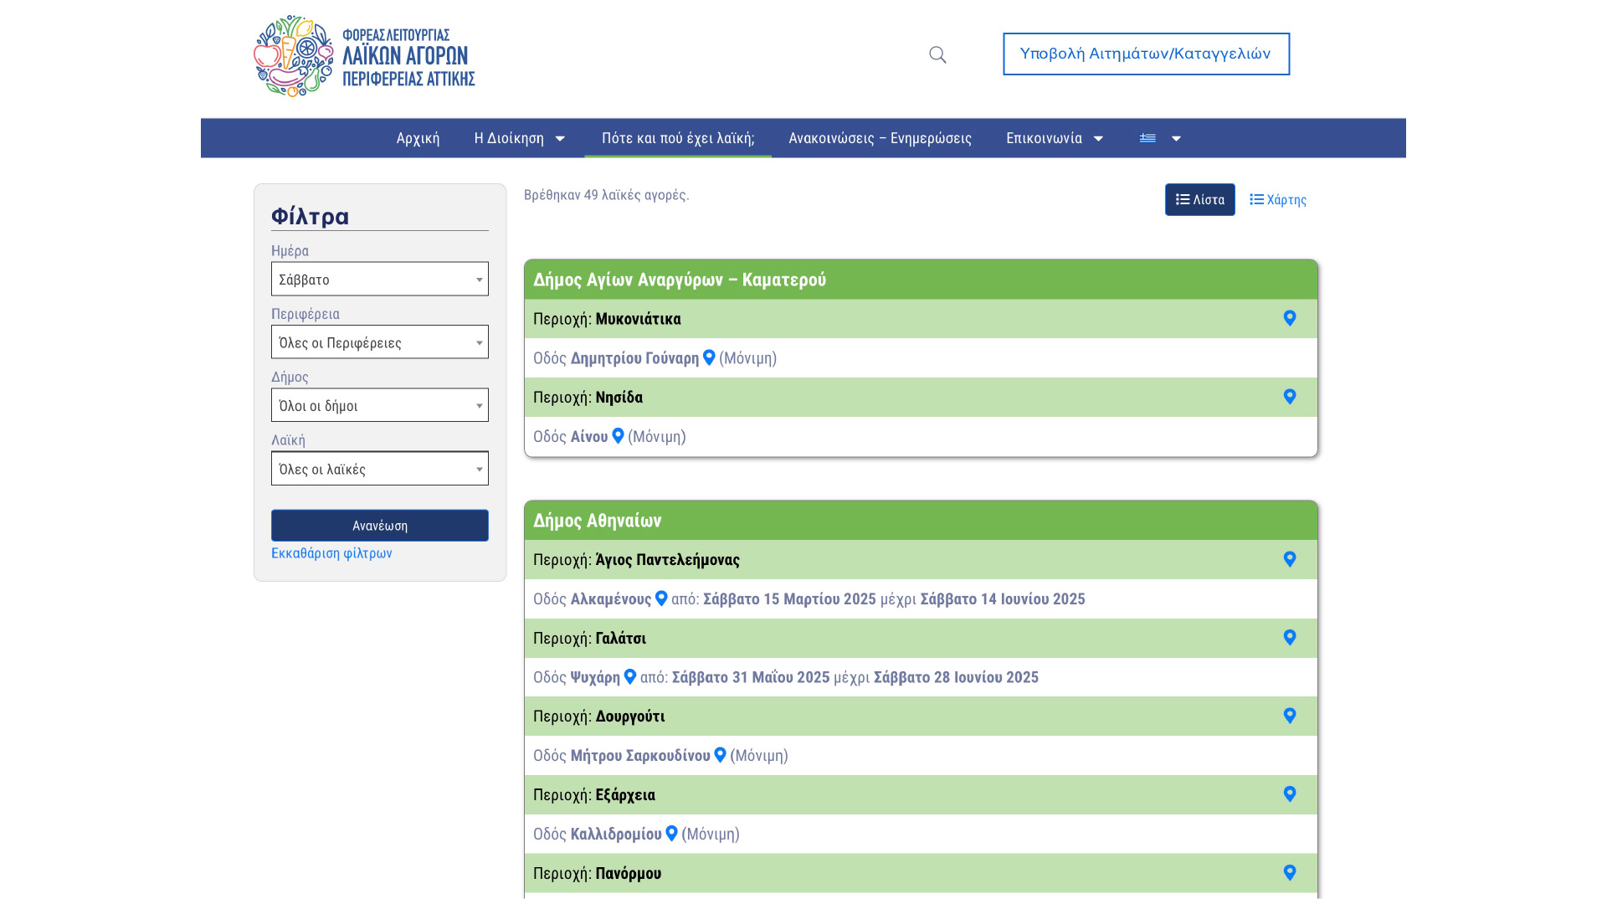
Task: Click the map pin for Δουργούτι area
Action: [x=1289, y=716]
